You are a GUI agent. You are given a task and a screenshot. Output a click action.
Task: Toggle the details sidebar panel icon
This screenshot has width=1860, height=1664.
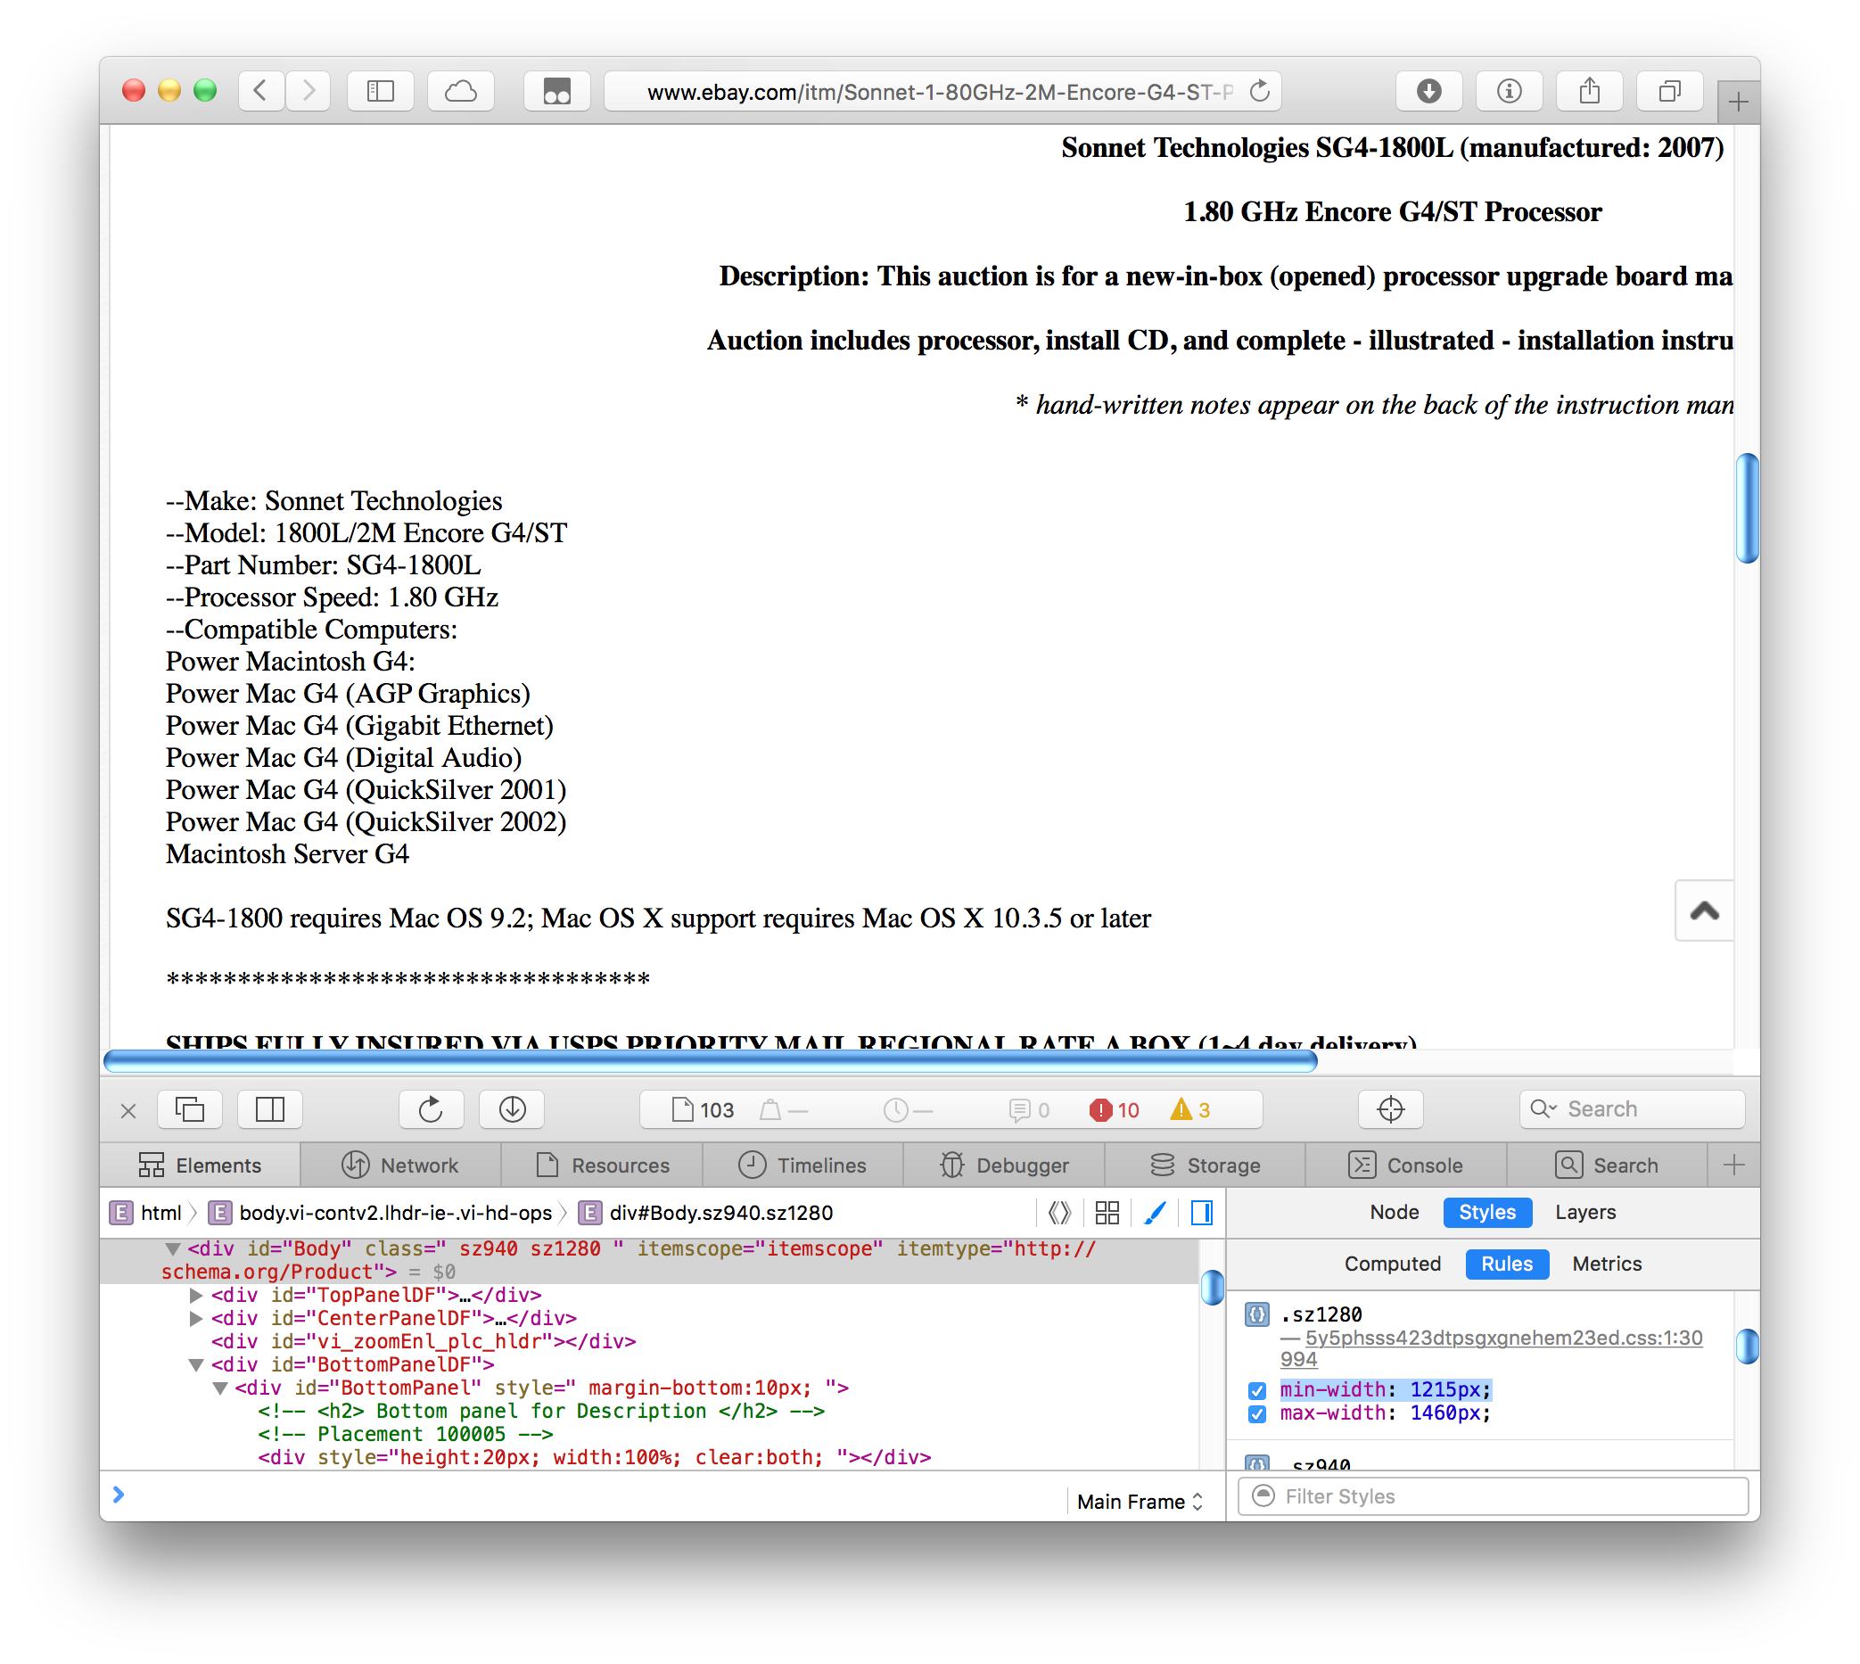pos(1202,1213)
